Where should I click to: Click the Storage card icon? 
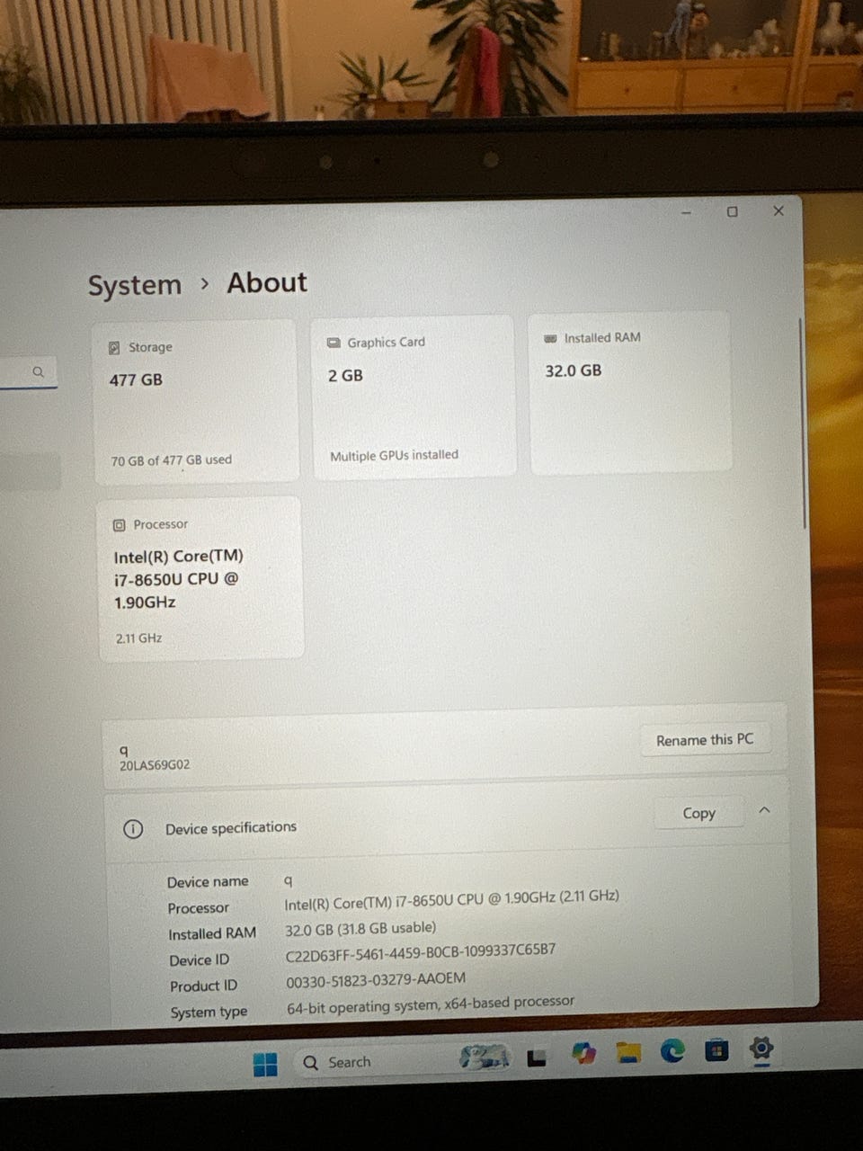tap(114, 348)
